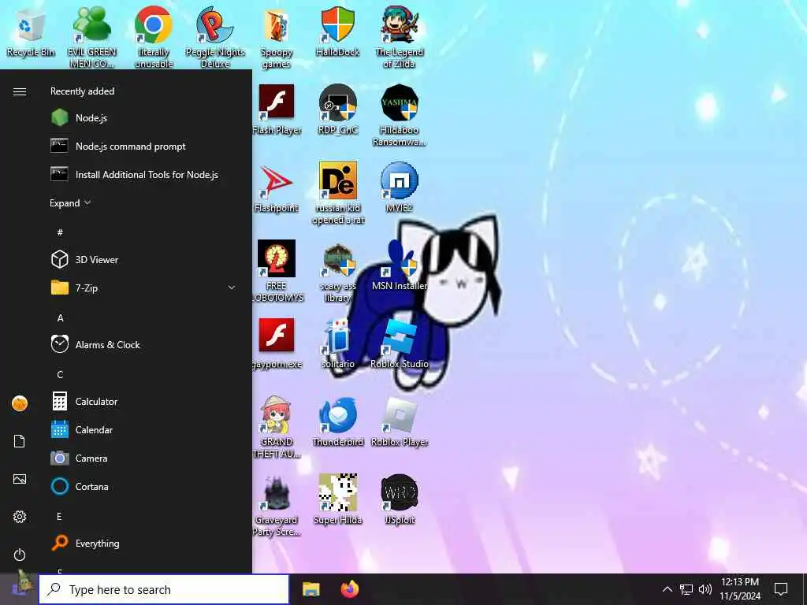Click the # letter header in app list
Screen dimensions: 807x605
60,232
